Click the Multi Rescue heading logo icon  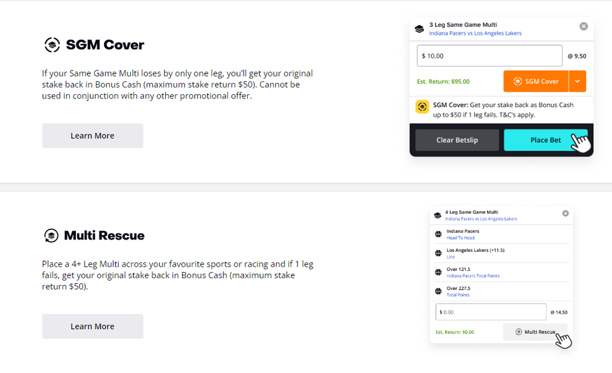[51, 235]
